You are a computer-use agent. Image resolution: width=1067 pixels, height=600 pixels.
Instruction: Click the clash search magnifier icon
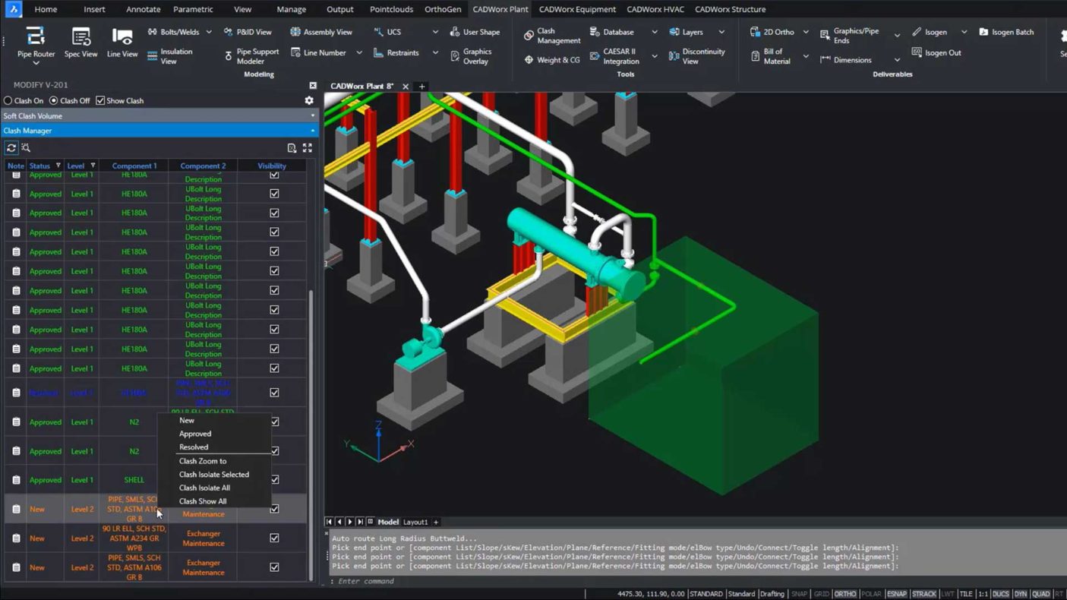26,148
